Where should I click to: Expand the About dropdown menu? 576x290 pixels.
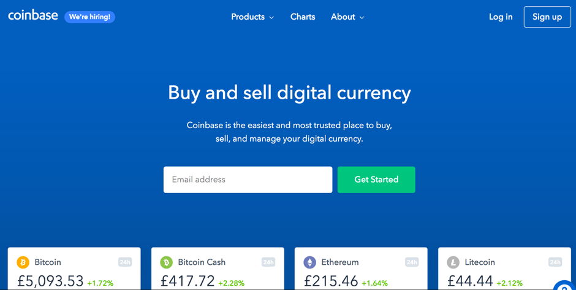click(x=347, y=17)
